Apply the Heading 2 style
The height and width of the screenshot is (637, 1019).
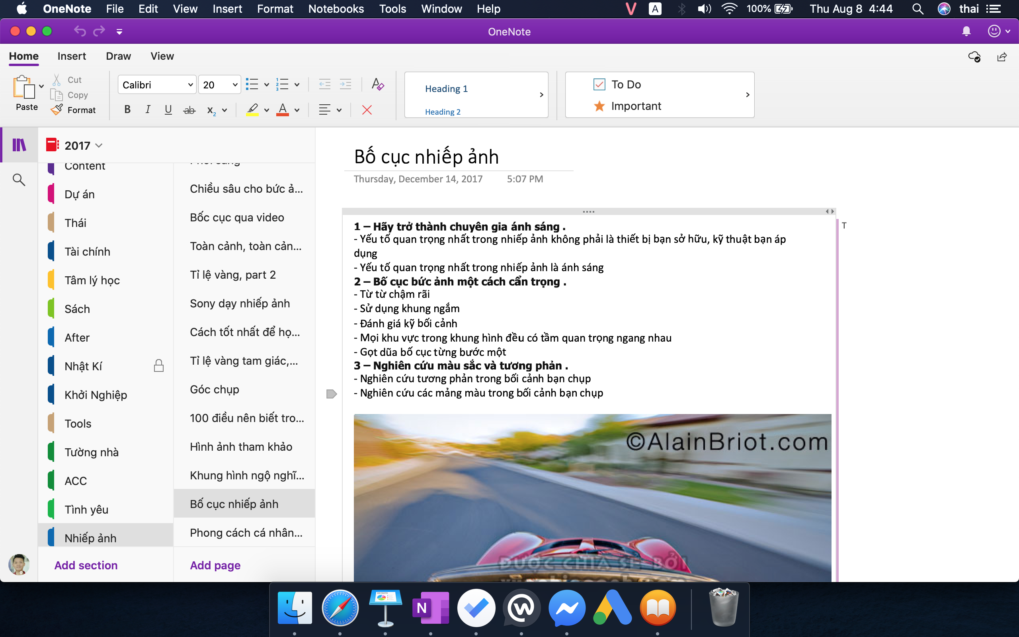[x=443, y=111]
